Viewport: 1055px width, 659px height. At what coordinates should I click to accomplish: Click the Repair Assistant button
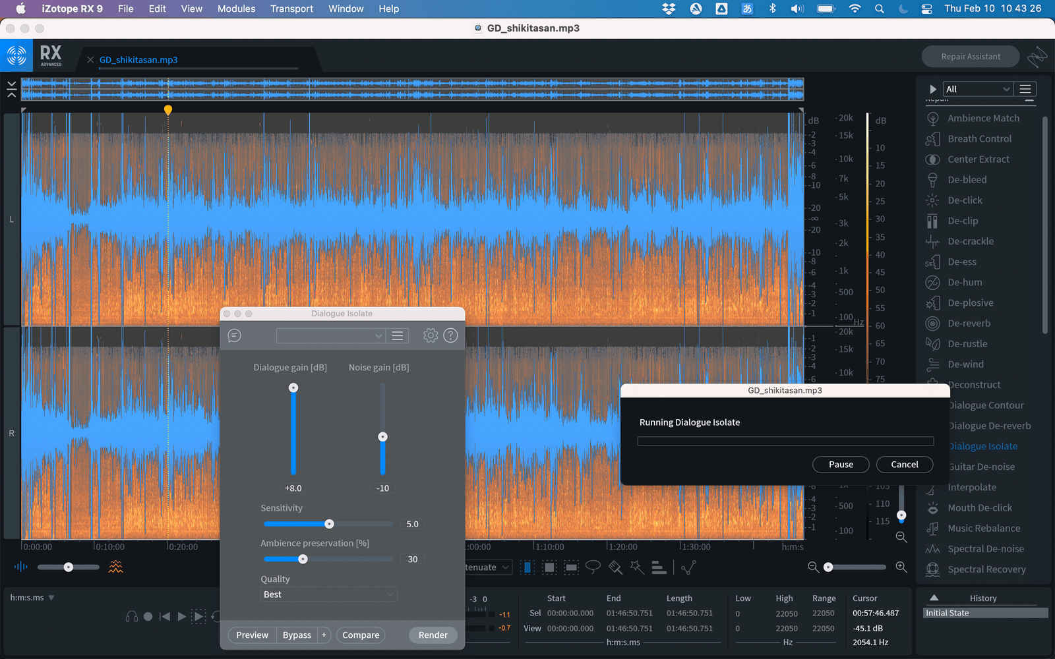tap(971, 57)
